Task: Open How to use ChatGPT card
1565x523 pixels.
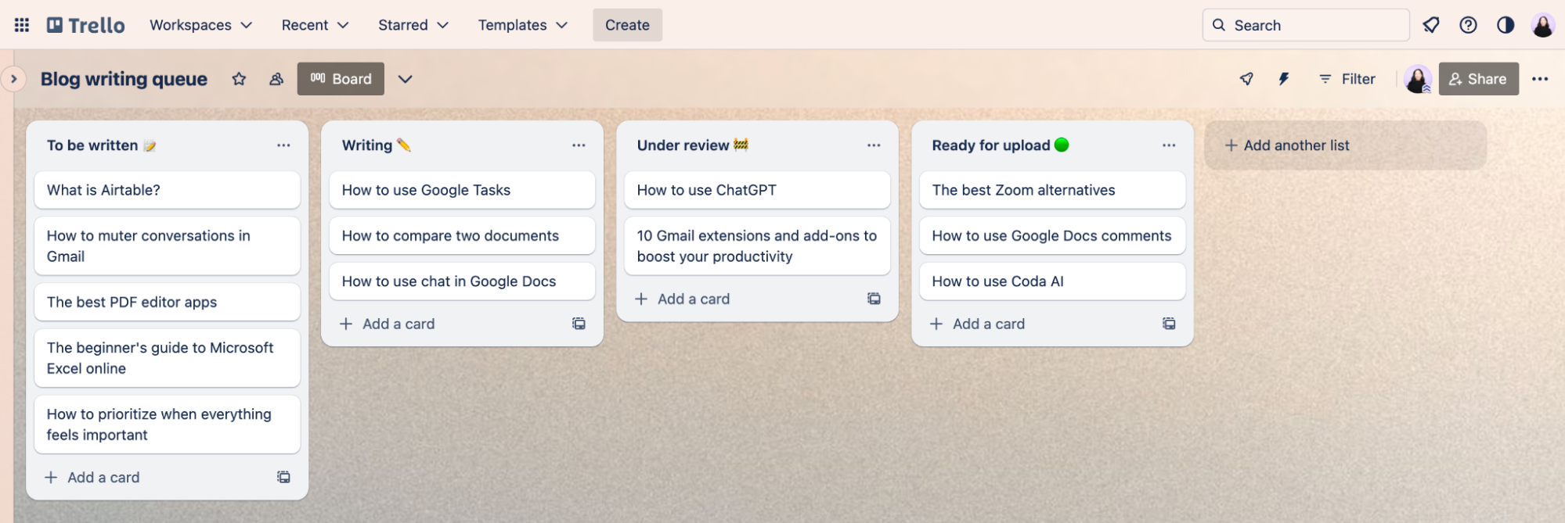Action: pyautogui.click(x=757, y=190)
